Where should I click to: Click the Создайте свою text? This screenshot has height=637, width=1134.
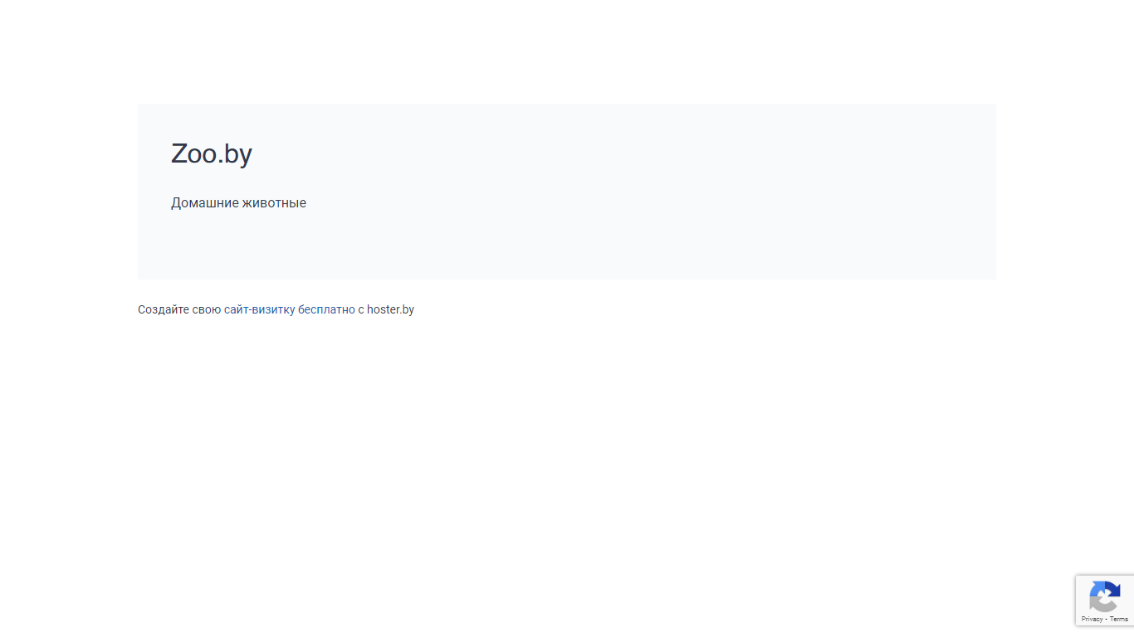(x=179, y=309)
